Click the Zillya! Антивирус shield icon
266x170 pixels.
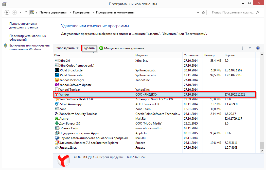tap(57, 104)
